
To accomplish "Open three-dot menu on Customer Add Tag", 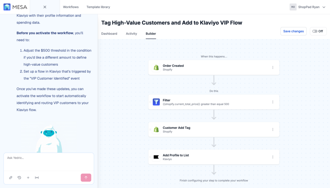I will pos(273,130).
